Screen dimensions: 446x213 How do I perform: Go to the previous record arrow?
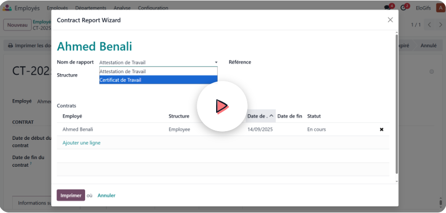(429, 25)
